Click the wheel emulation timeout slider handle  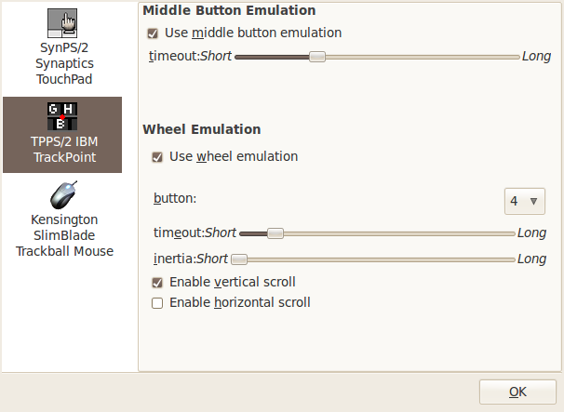[275, 233]
